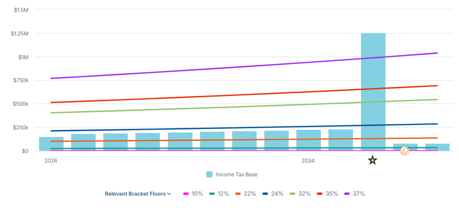Select the bar above the 2026 label
This screenshot has height=210, width=459.
pyautogui.click(x=51, y=144)
